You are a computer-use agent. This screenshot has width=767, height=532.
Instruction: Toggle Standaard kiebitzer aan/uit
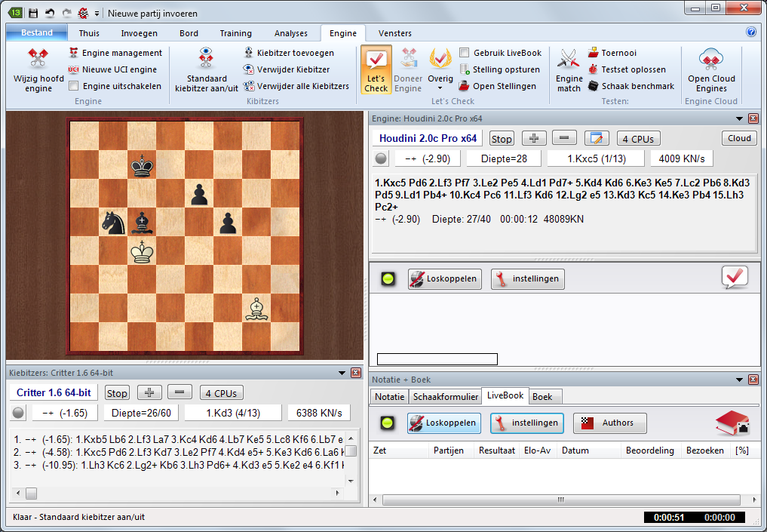coord(206,69)
